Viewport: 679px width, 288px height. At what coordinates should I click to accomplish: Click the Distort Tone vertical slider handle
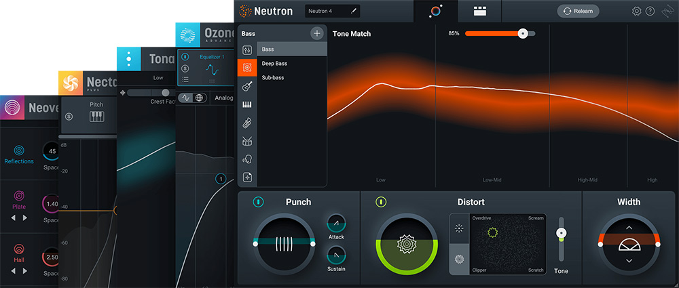point(562,232)
